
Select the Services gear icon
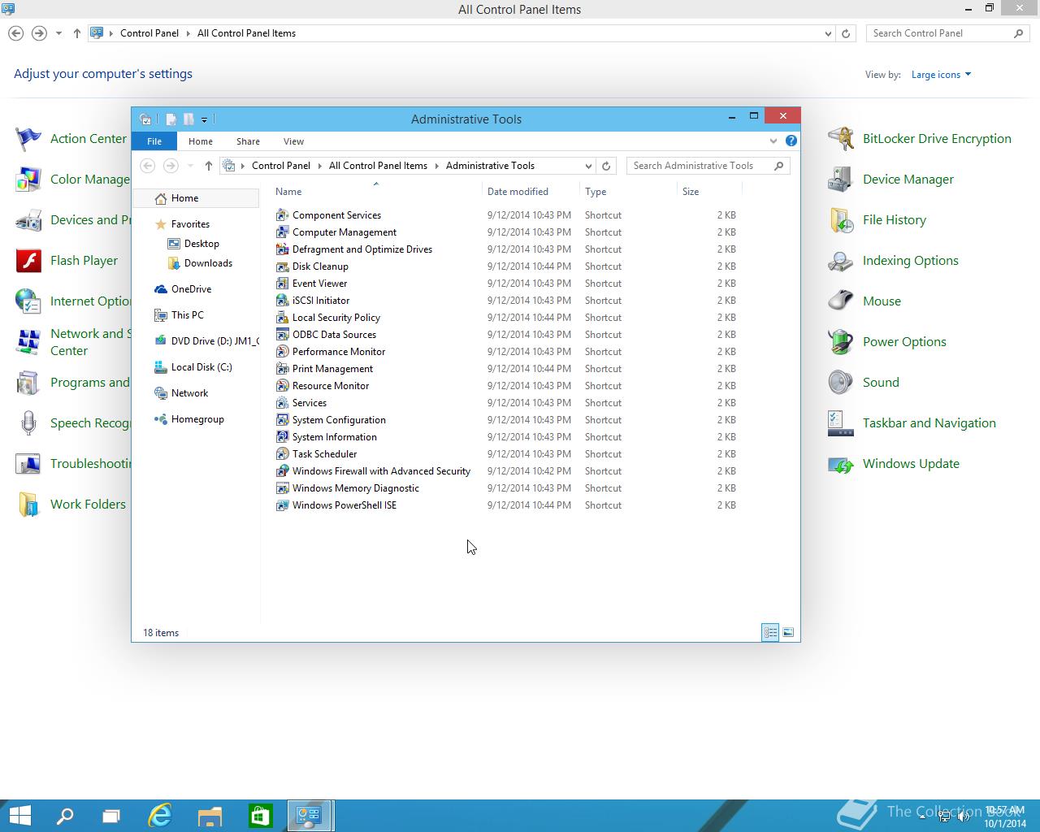(282, 403)
